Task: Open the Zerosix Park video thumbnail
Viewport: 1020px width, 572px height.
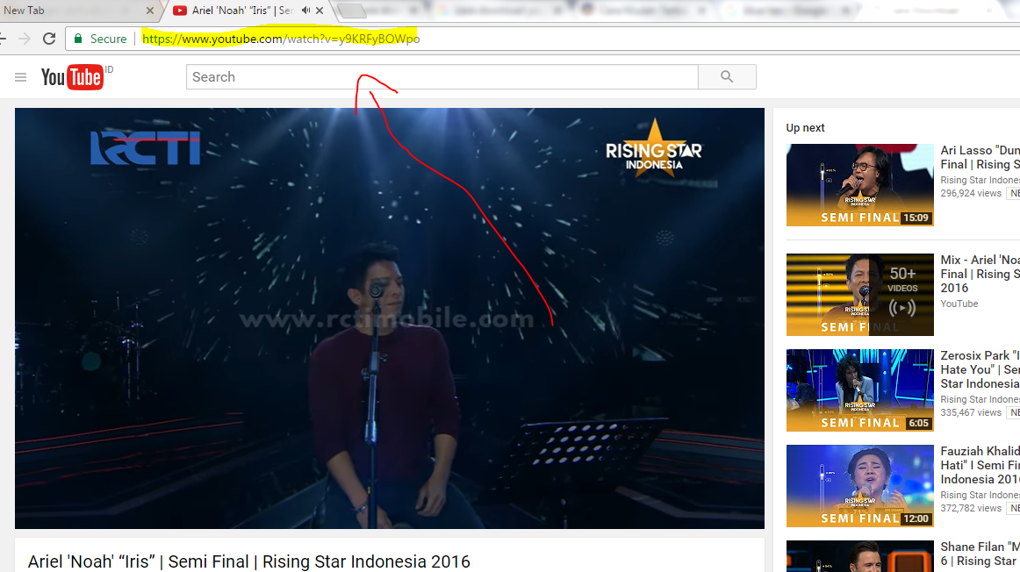Action: (860, 390)
